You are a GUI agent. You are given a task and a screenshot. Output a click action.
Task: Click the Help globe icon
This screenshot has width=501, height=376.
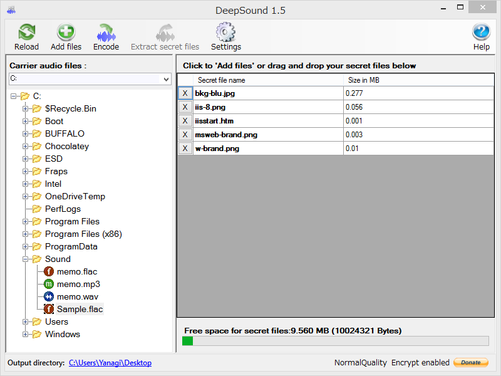(x=481, y=31)
